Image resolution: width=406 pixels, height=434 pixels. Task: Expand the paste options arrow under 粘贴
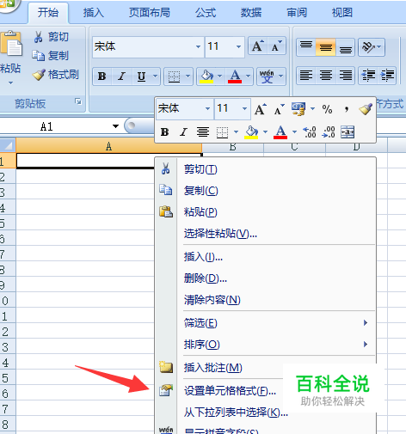[x=10, y=83]
